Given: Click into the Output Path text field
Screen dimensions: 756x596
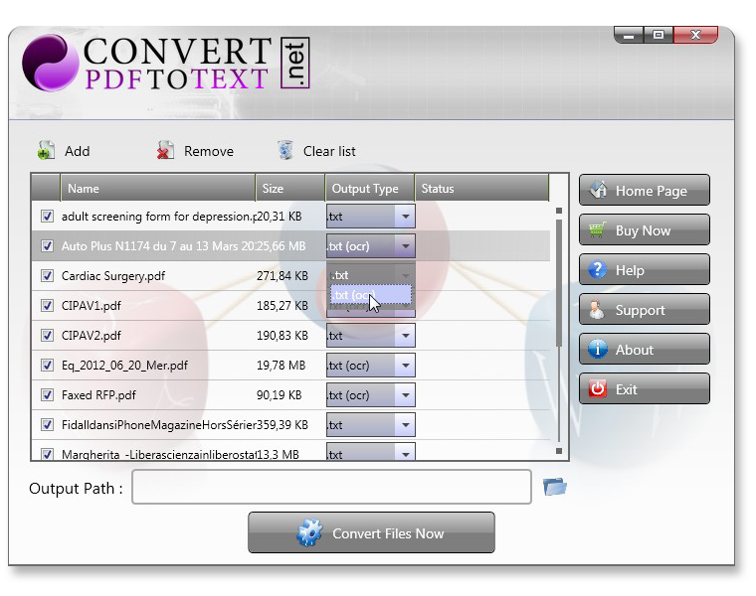Looking at the screenshot, I should (x=331, y=487).
